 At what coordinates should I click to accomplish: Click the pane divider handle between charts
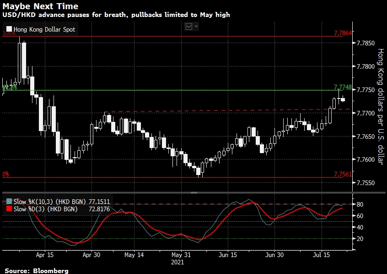click(193, 193)
